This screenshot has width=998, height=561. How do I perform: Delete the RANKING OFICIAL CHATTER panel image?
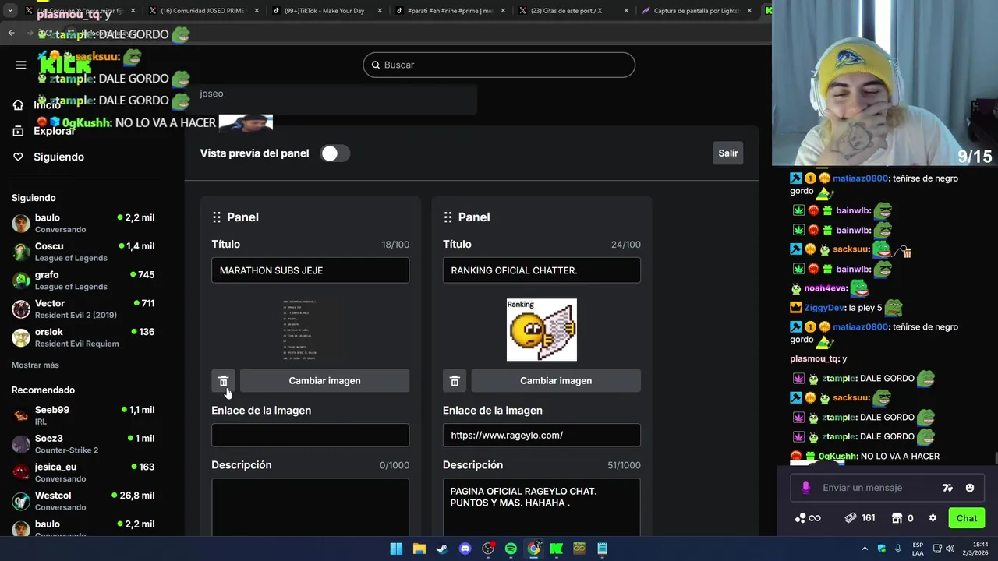[x=455, y=380]
